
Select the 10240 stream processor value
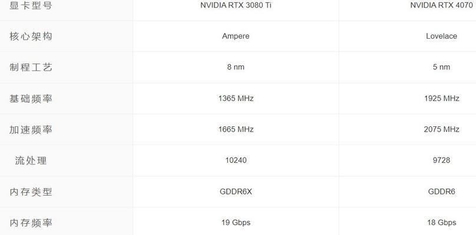pos(236,160)
